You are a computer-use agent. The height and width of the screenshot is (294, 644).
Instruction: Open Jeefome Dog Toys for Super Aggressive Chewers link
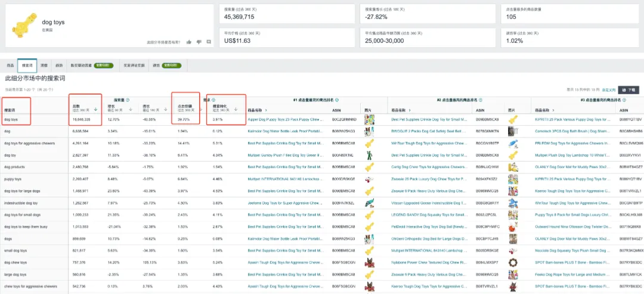coord(286,203)
